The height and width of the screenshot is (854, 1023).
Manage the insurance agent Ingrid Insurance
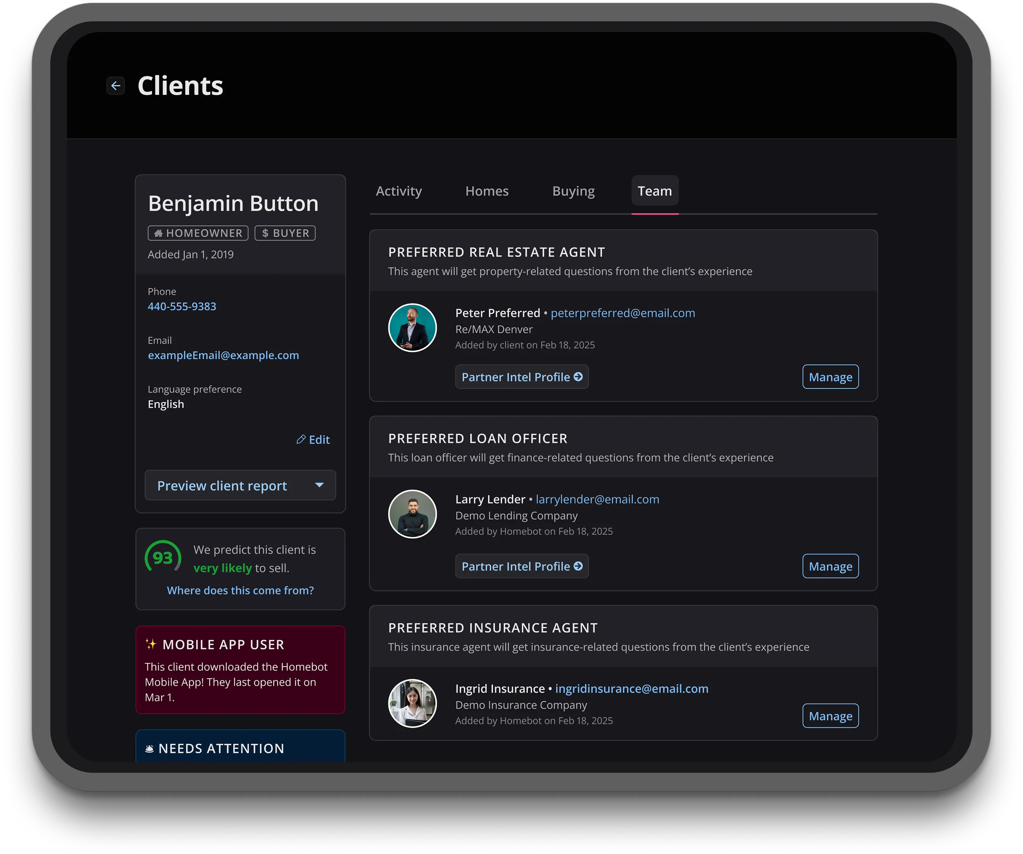[831, 716]
